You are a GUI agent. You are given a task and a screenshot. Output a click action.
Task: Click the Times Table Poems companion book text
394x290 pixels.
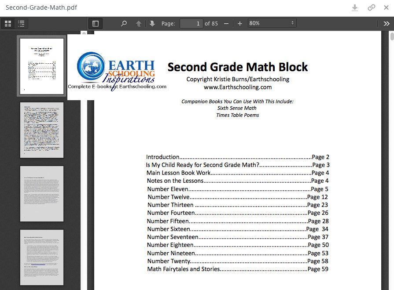[237, 115]
